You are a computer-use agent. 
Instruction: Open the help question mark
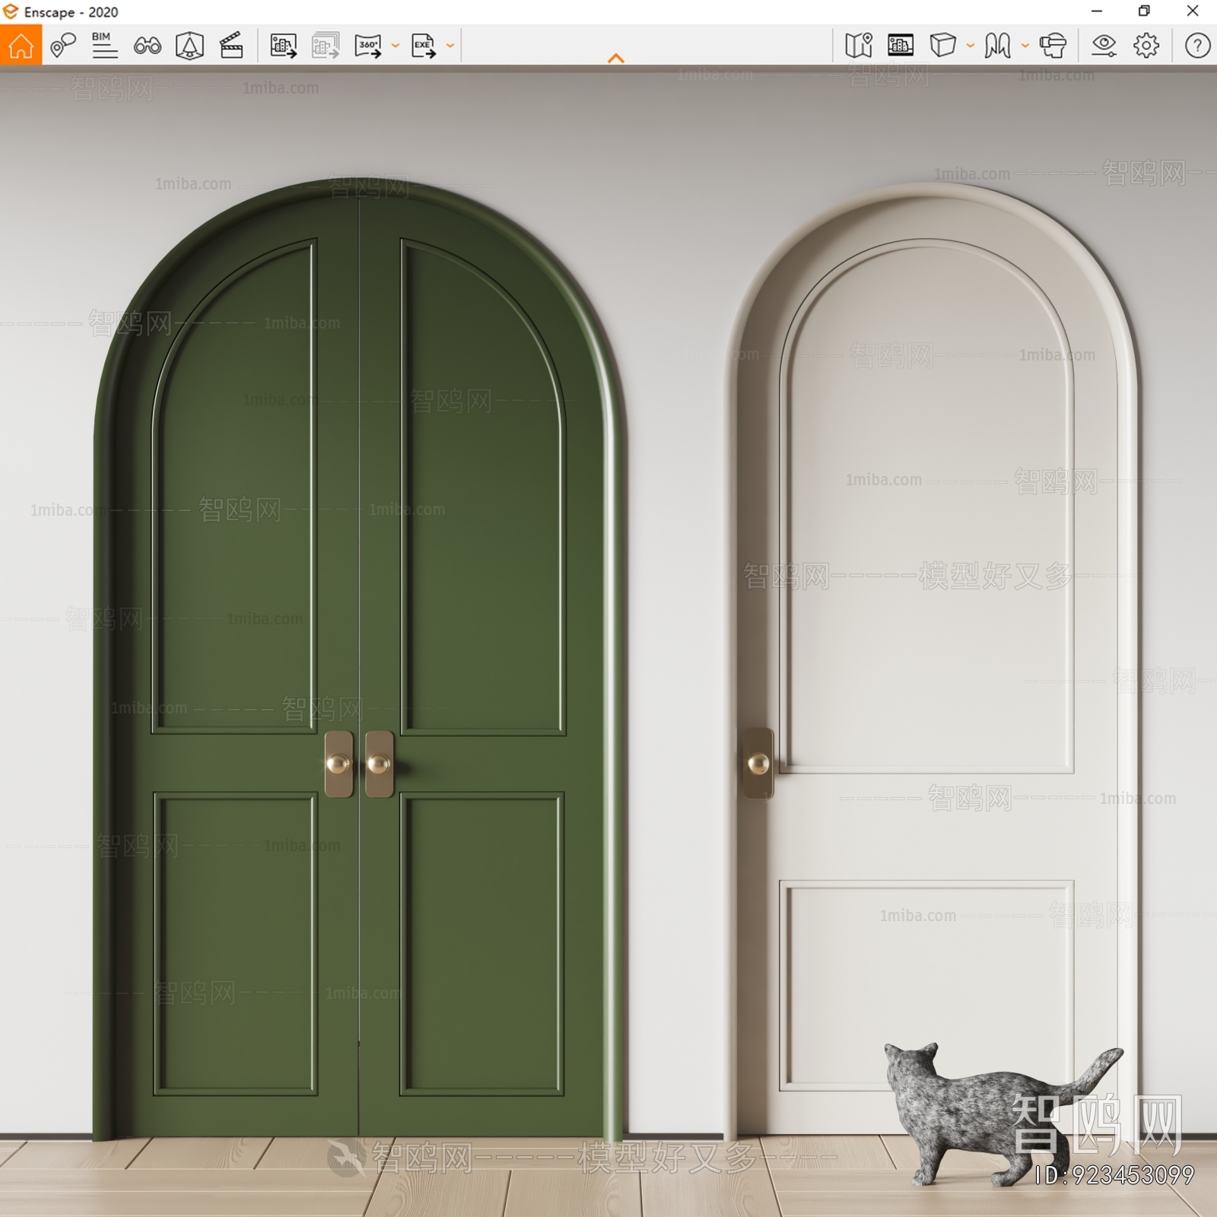pyautogui.click(x=1197, y=46)
